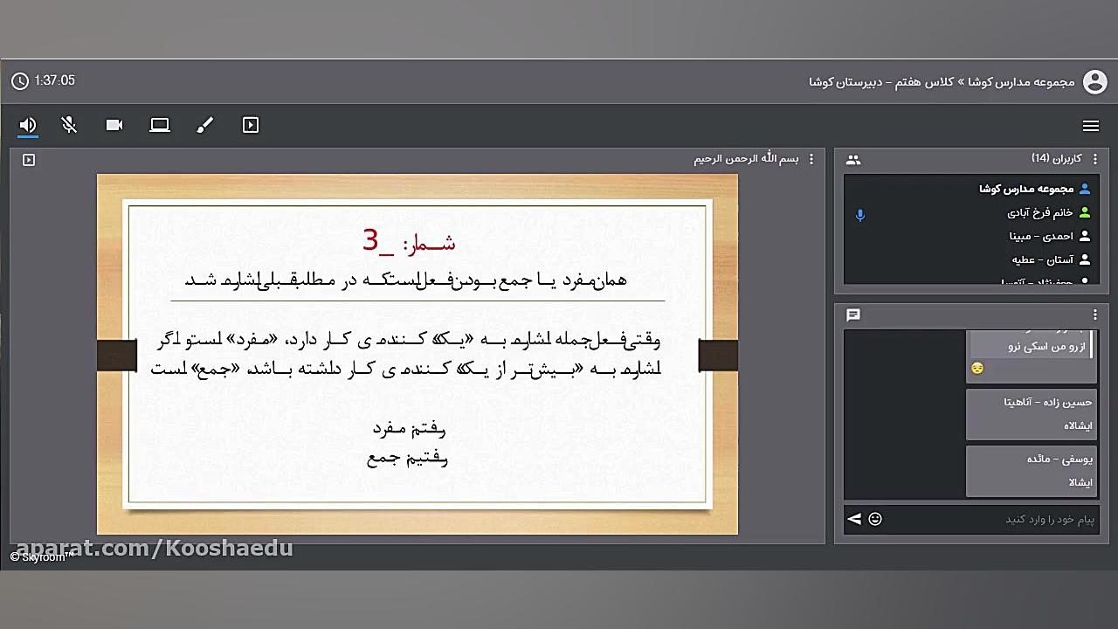Start screen sharing via the laptop icon
The height and width of the screenshot is (629, 1118).
click(160, 125)
